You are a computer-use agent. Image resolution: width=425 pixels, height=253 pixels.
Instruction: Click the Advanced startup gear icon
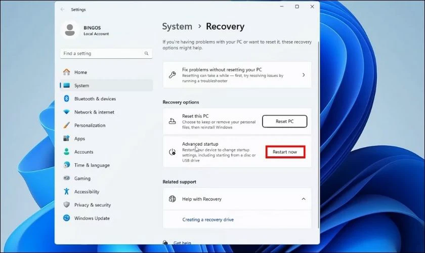coord(173,152)
